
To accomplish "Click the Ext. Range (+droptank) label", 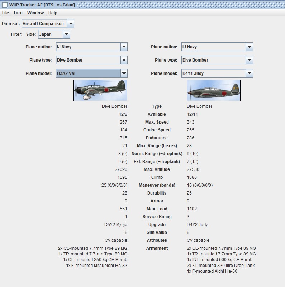I will (x=157, y=162).
